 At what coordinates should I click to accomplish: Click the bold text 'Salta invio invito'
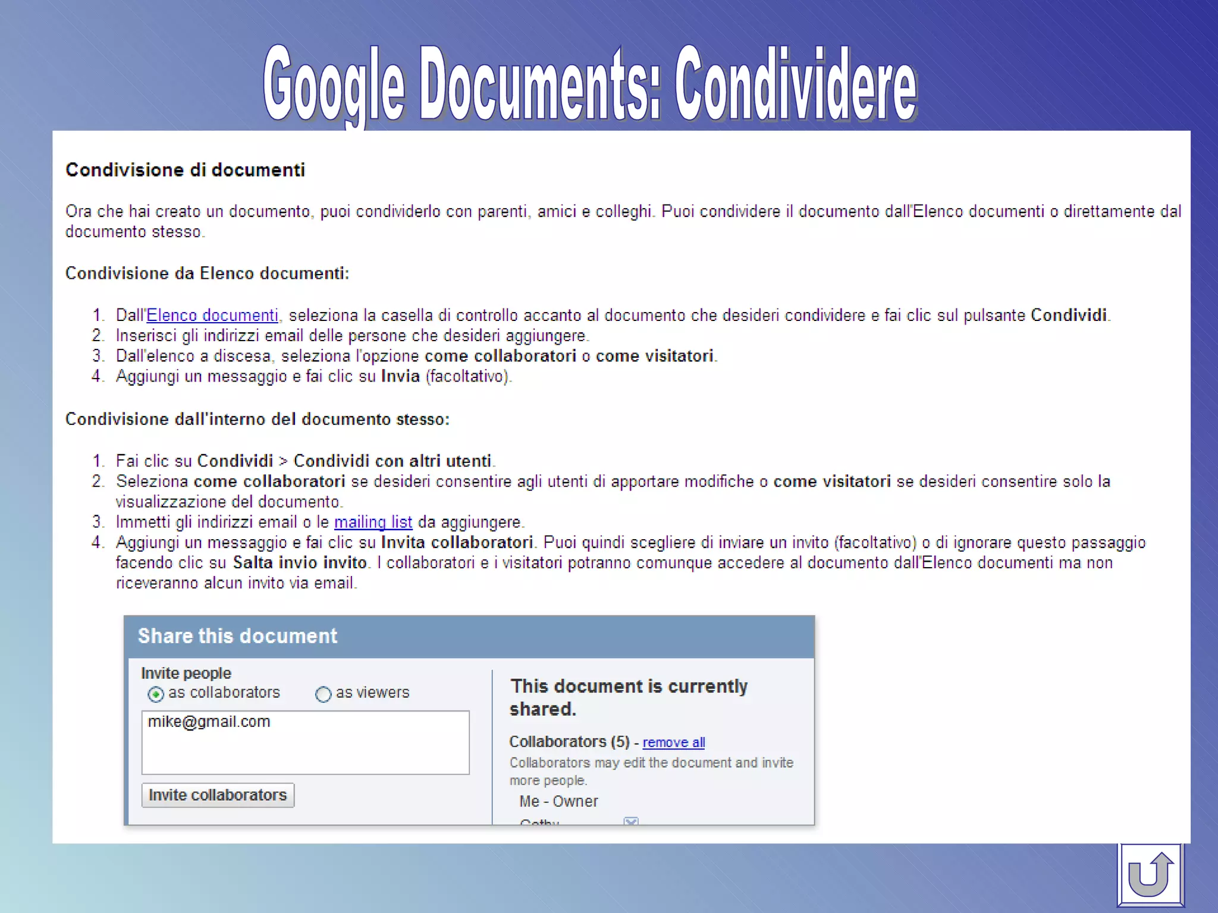pos(300,562)
